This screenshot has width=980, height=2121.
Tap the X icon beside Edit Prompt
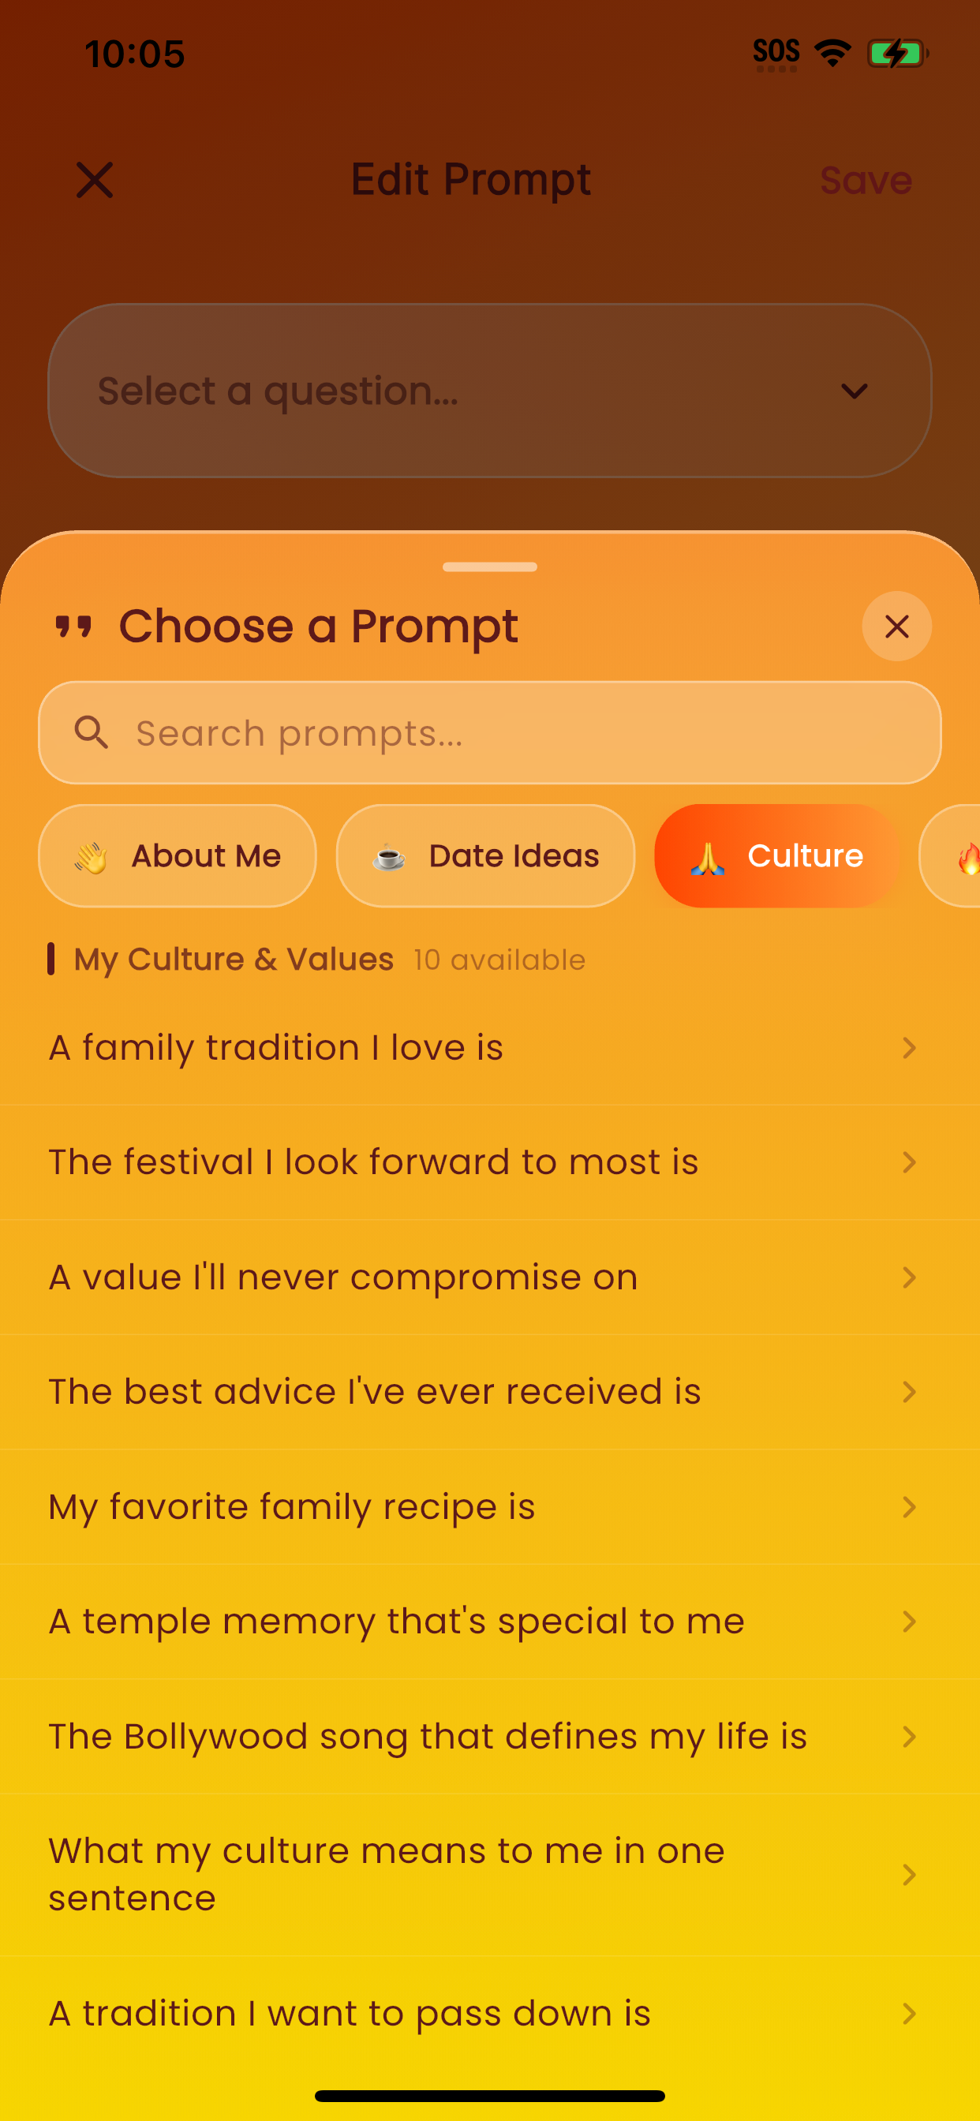pos(95,179)
